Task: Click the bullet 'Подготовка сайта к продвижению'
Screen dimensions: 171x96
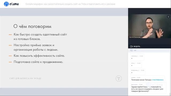Action: 38,62
